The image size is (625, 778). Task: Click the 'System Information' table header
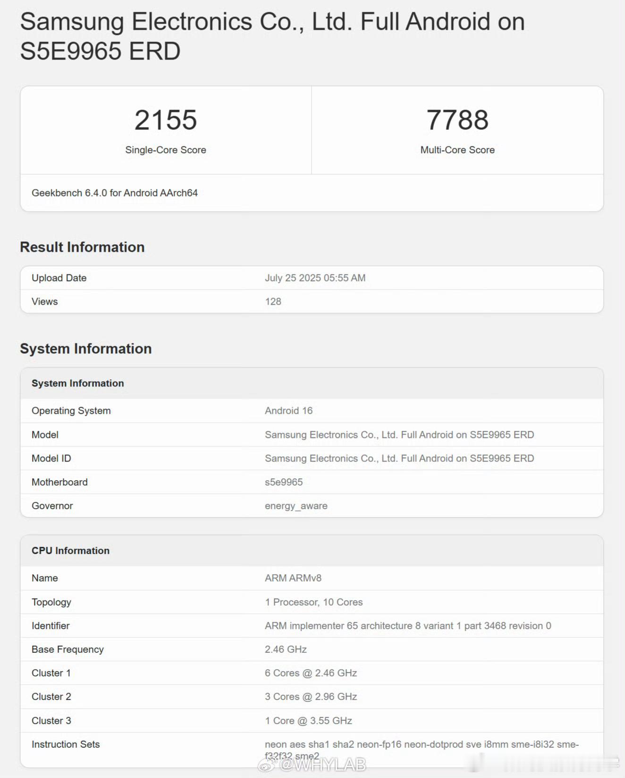pyautogui.click(x=78, y=383)
